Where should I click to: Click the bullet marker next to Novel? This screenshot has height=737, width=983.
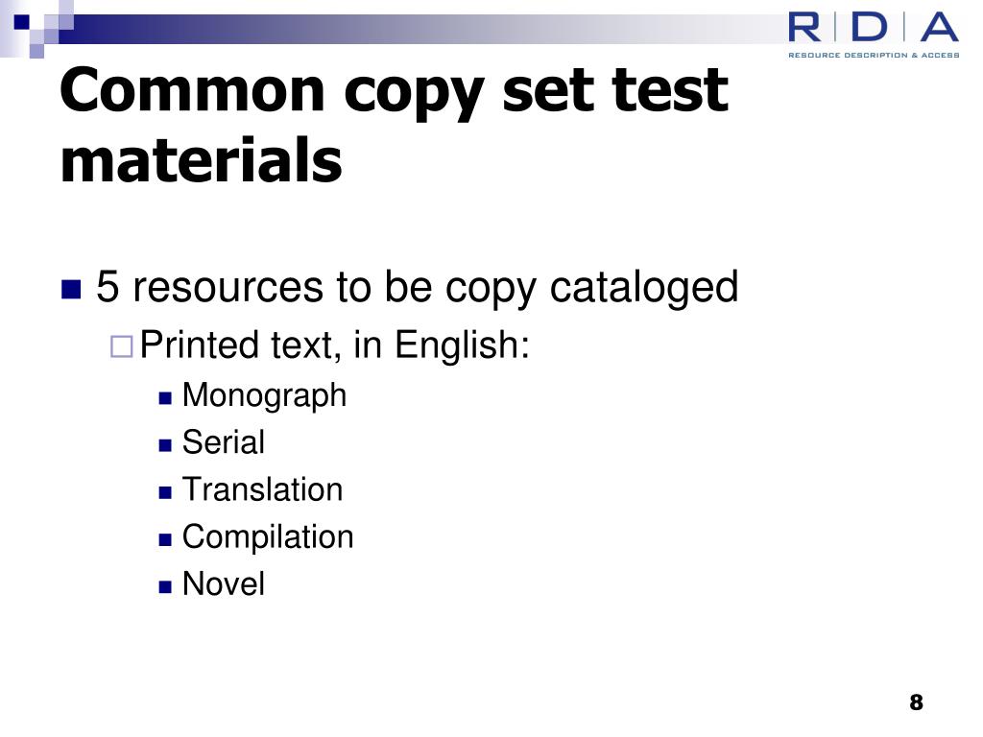pyautogui.click(x=165, y=584)
